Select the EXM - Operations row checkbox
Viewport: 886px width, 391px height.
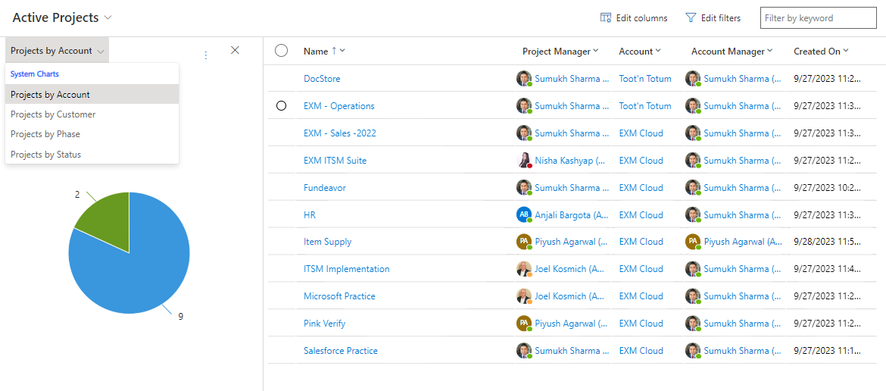(x=282, y=105)
